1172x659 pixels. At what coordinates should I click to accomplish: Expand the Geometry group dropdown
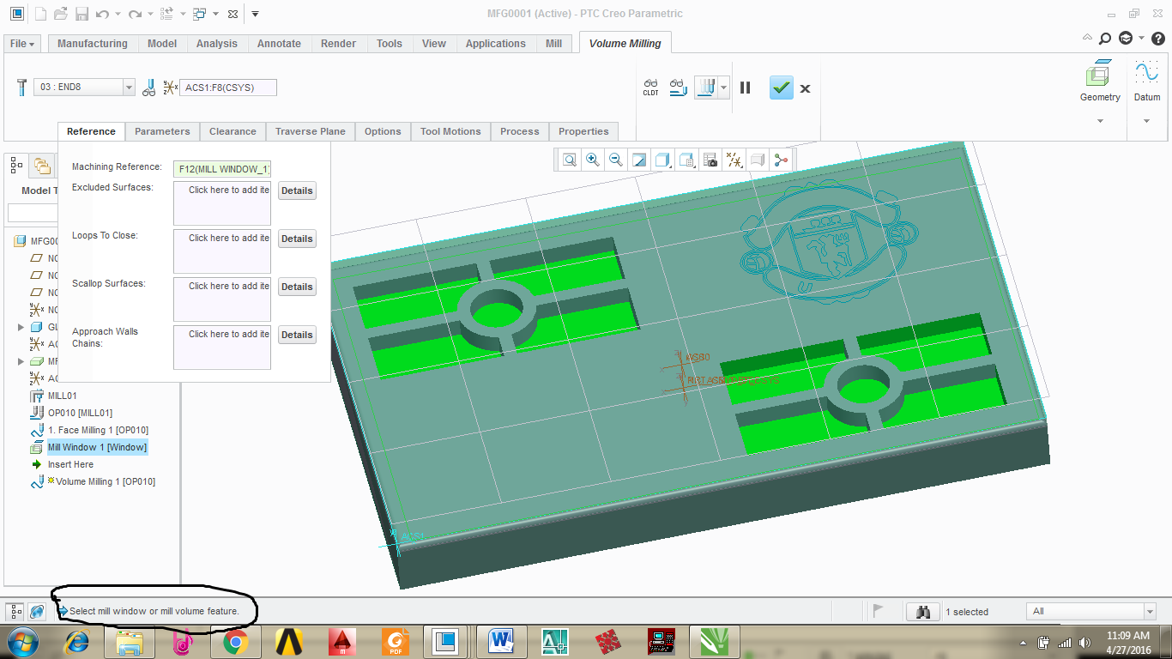(1100, 121)
